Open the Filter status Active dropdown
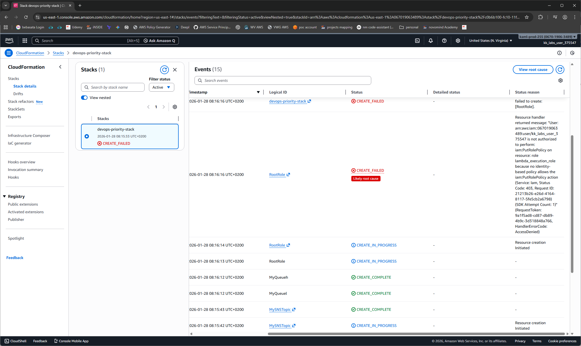Image resolution: width=581 pixels, height=346 pixels. [161, 87]
